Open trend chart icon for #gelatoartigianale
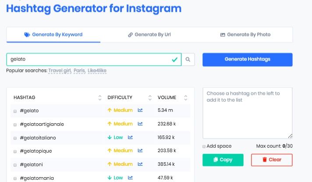 click(x=140, y=124)
